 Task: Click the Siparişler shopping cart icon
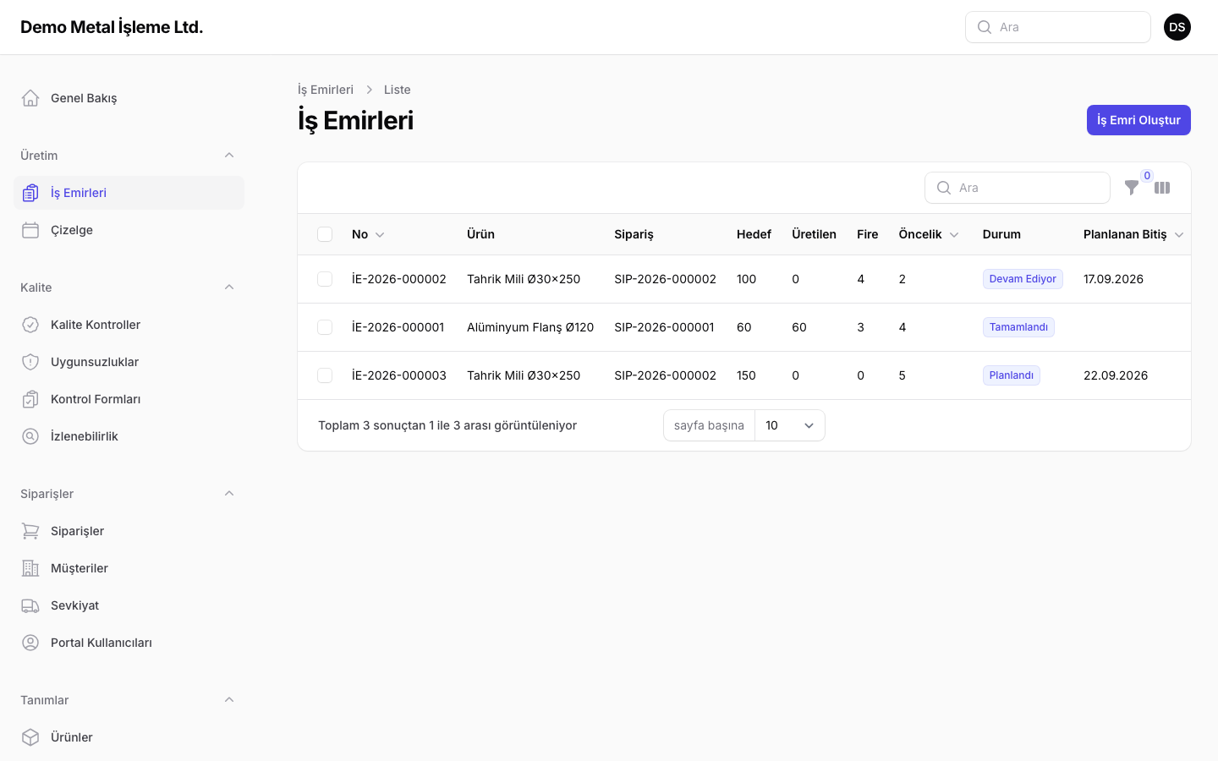30,531
